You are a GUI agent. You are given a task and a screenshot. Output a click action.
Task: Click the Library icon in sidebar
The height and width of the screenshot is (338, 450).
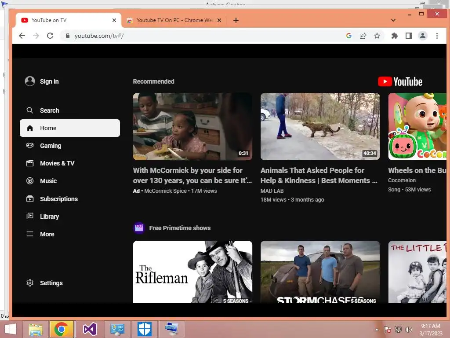pyautogui.click(x=30, y=216)
